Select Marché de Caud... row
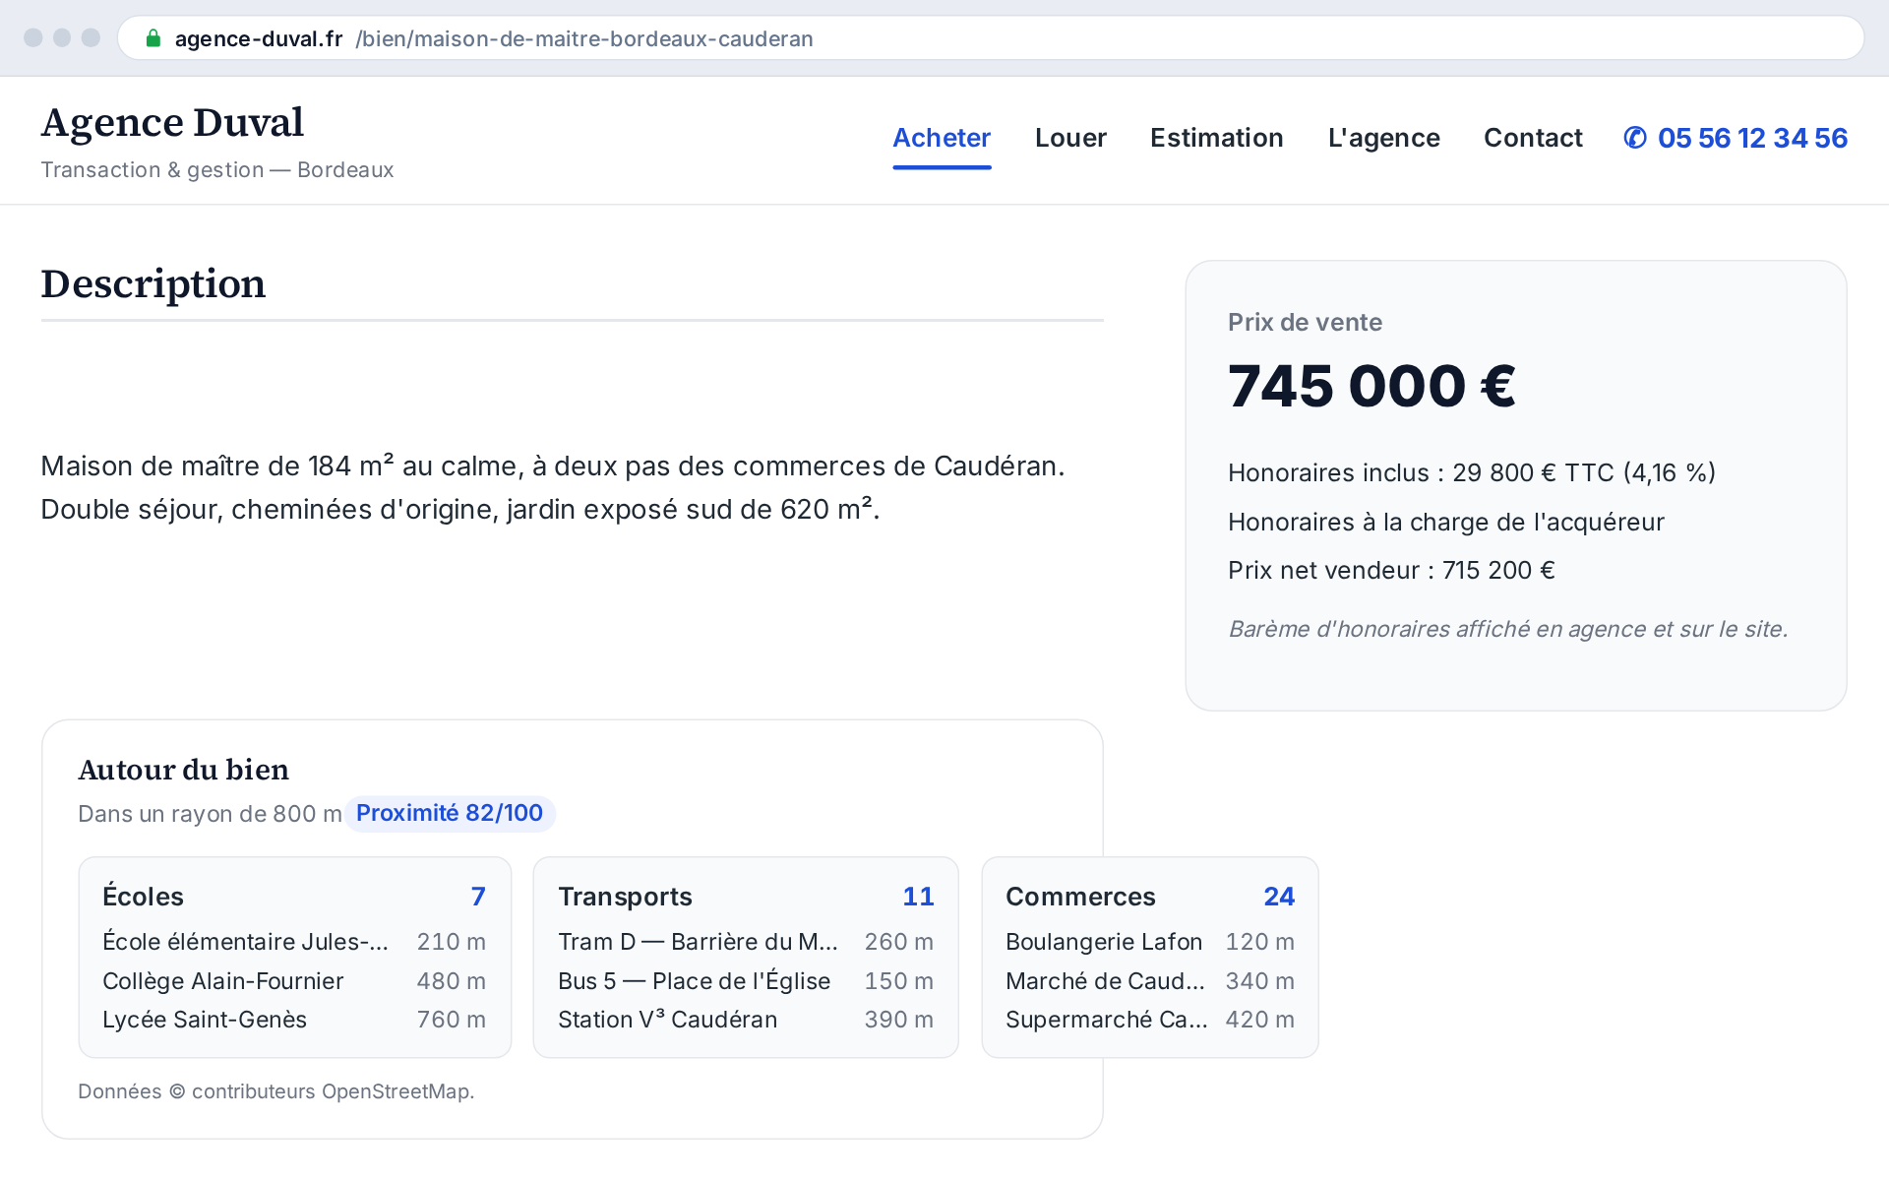Screen dimensions: 1889x1181 click(x=1150, y=981)
